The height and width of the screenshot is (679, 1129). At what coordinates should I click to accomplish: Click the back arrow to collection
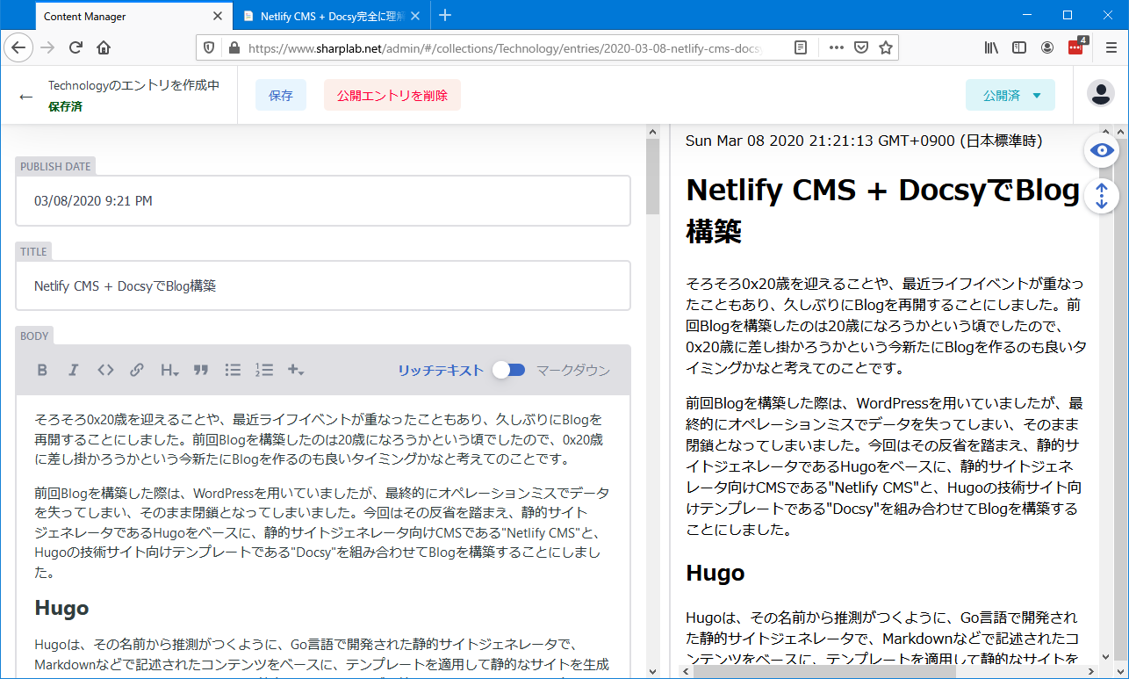(26, 96)
